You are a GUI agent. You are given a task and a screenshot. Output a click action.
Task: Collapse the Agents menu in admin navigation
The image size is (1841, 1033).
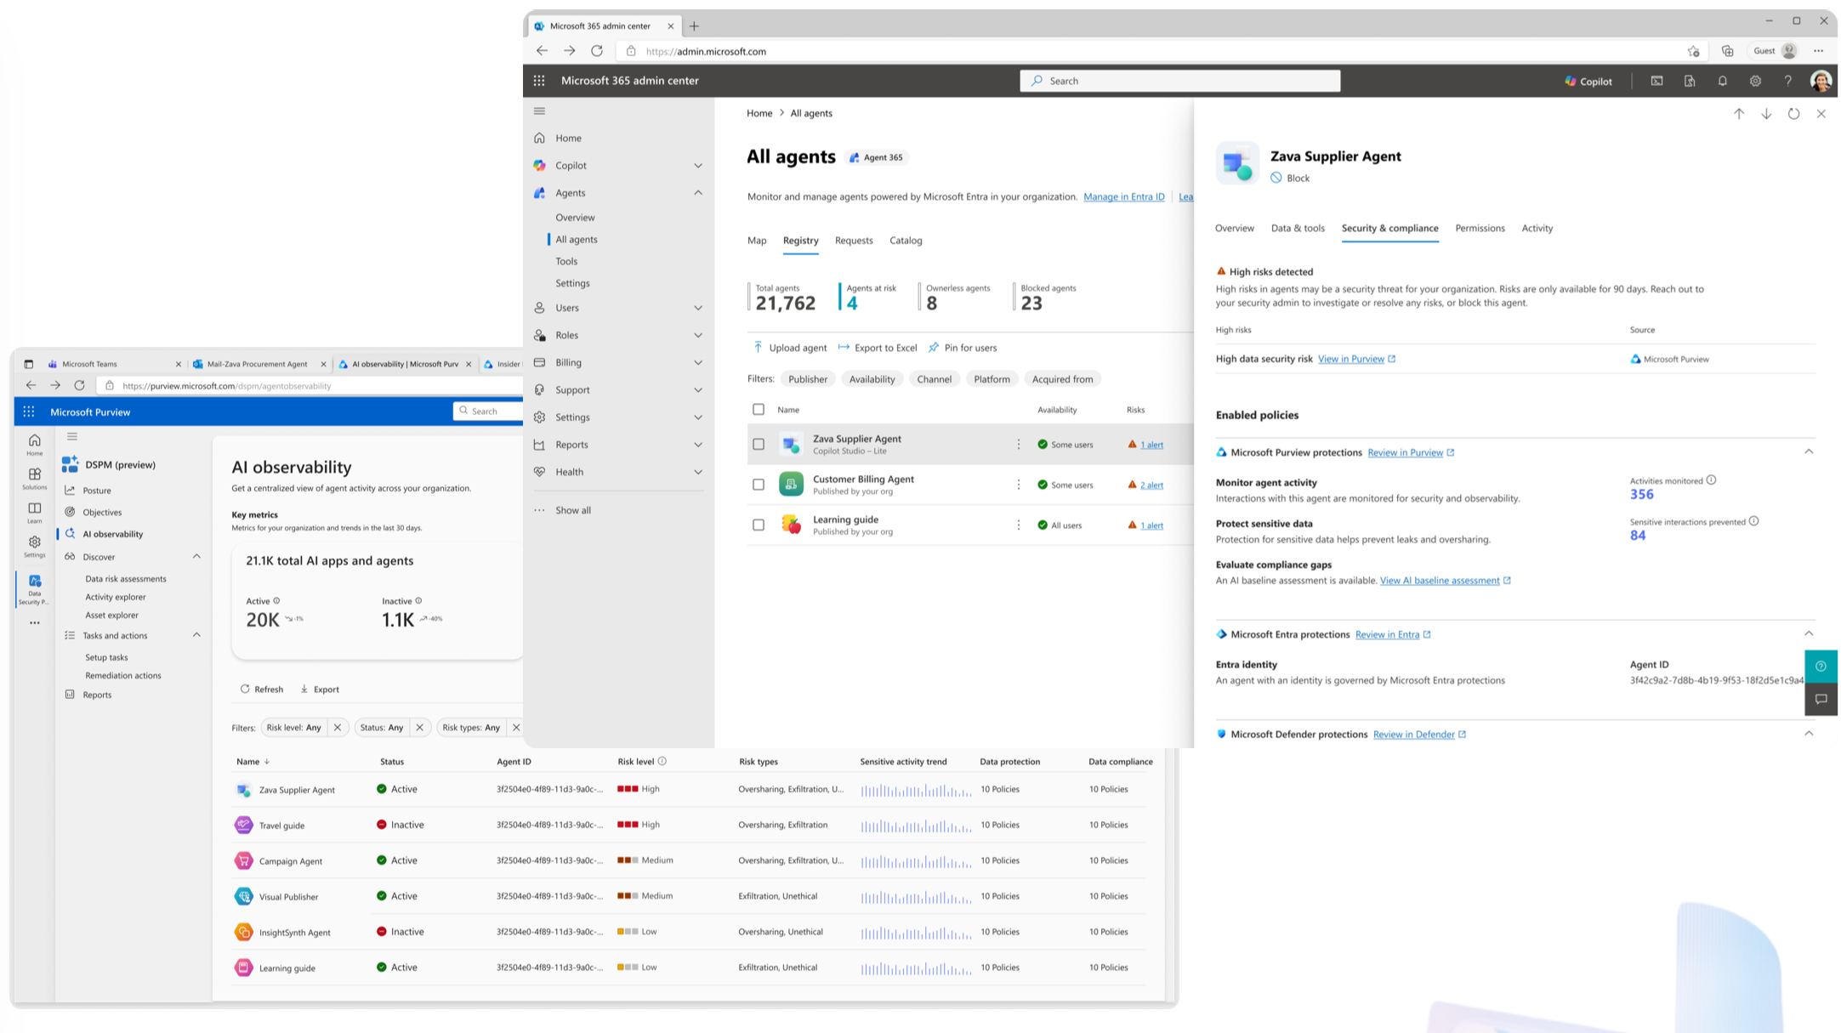[698, 193]
